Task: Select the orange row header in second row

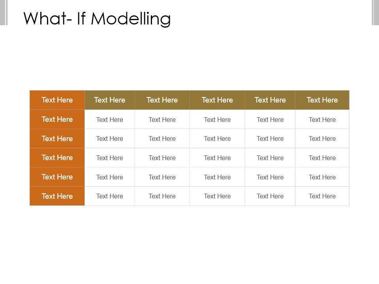Action: click(x=57, y=120)
